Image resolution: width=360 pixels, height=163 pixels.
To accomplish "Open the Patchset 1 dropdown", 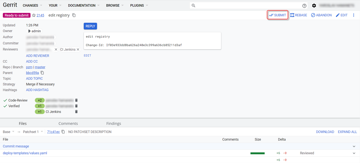I will coord(33,132).
